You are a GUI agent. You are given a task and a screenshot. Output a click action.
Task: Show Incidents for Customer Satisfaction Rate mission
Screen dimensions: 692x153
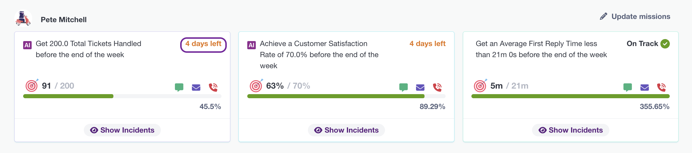[346, 130]
